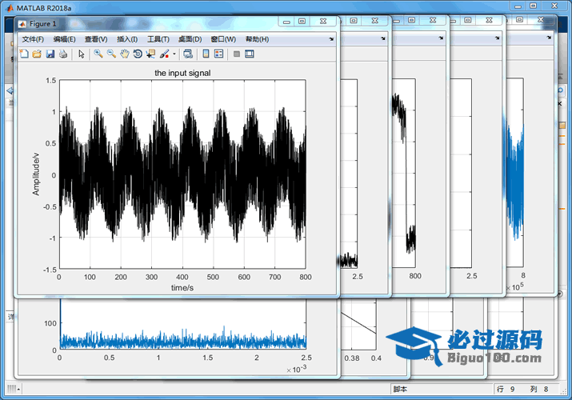Maximize the main MATLAB window
The image size is (572, 400).
[x=533, y=6]
